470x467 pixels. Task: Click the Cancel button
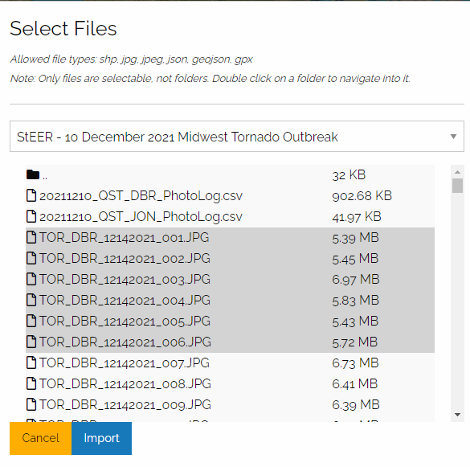[40, 438]
